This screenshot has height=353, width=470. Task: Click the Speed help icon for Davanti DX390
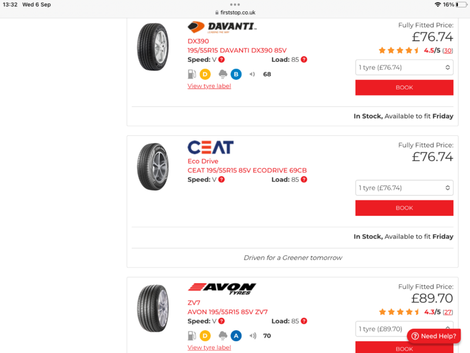click(221, 59)
